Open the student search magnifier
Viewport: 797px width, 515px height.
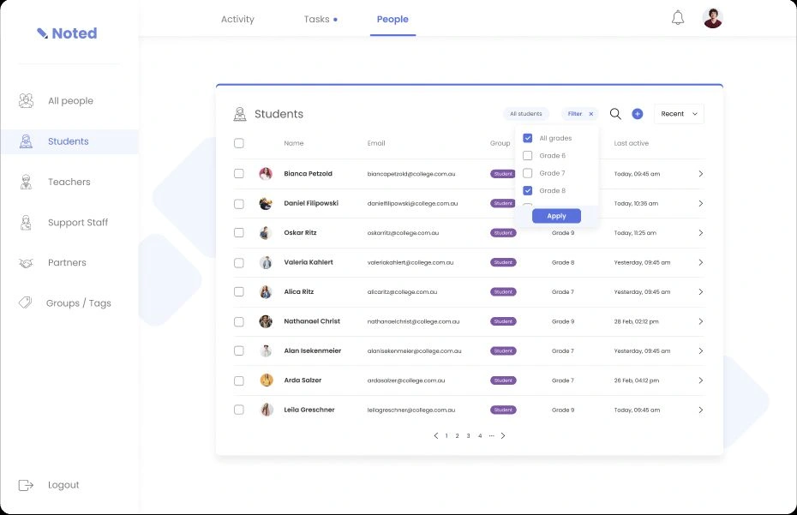615,114
